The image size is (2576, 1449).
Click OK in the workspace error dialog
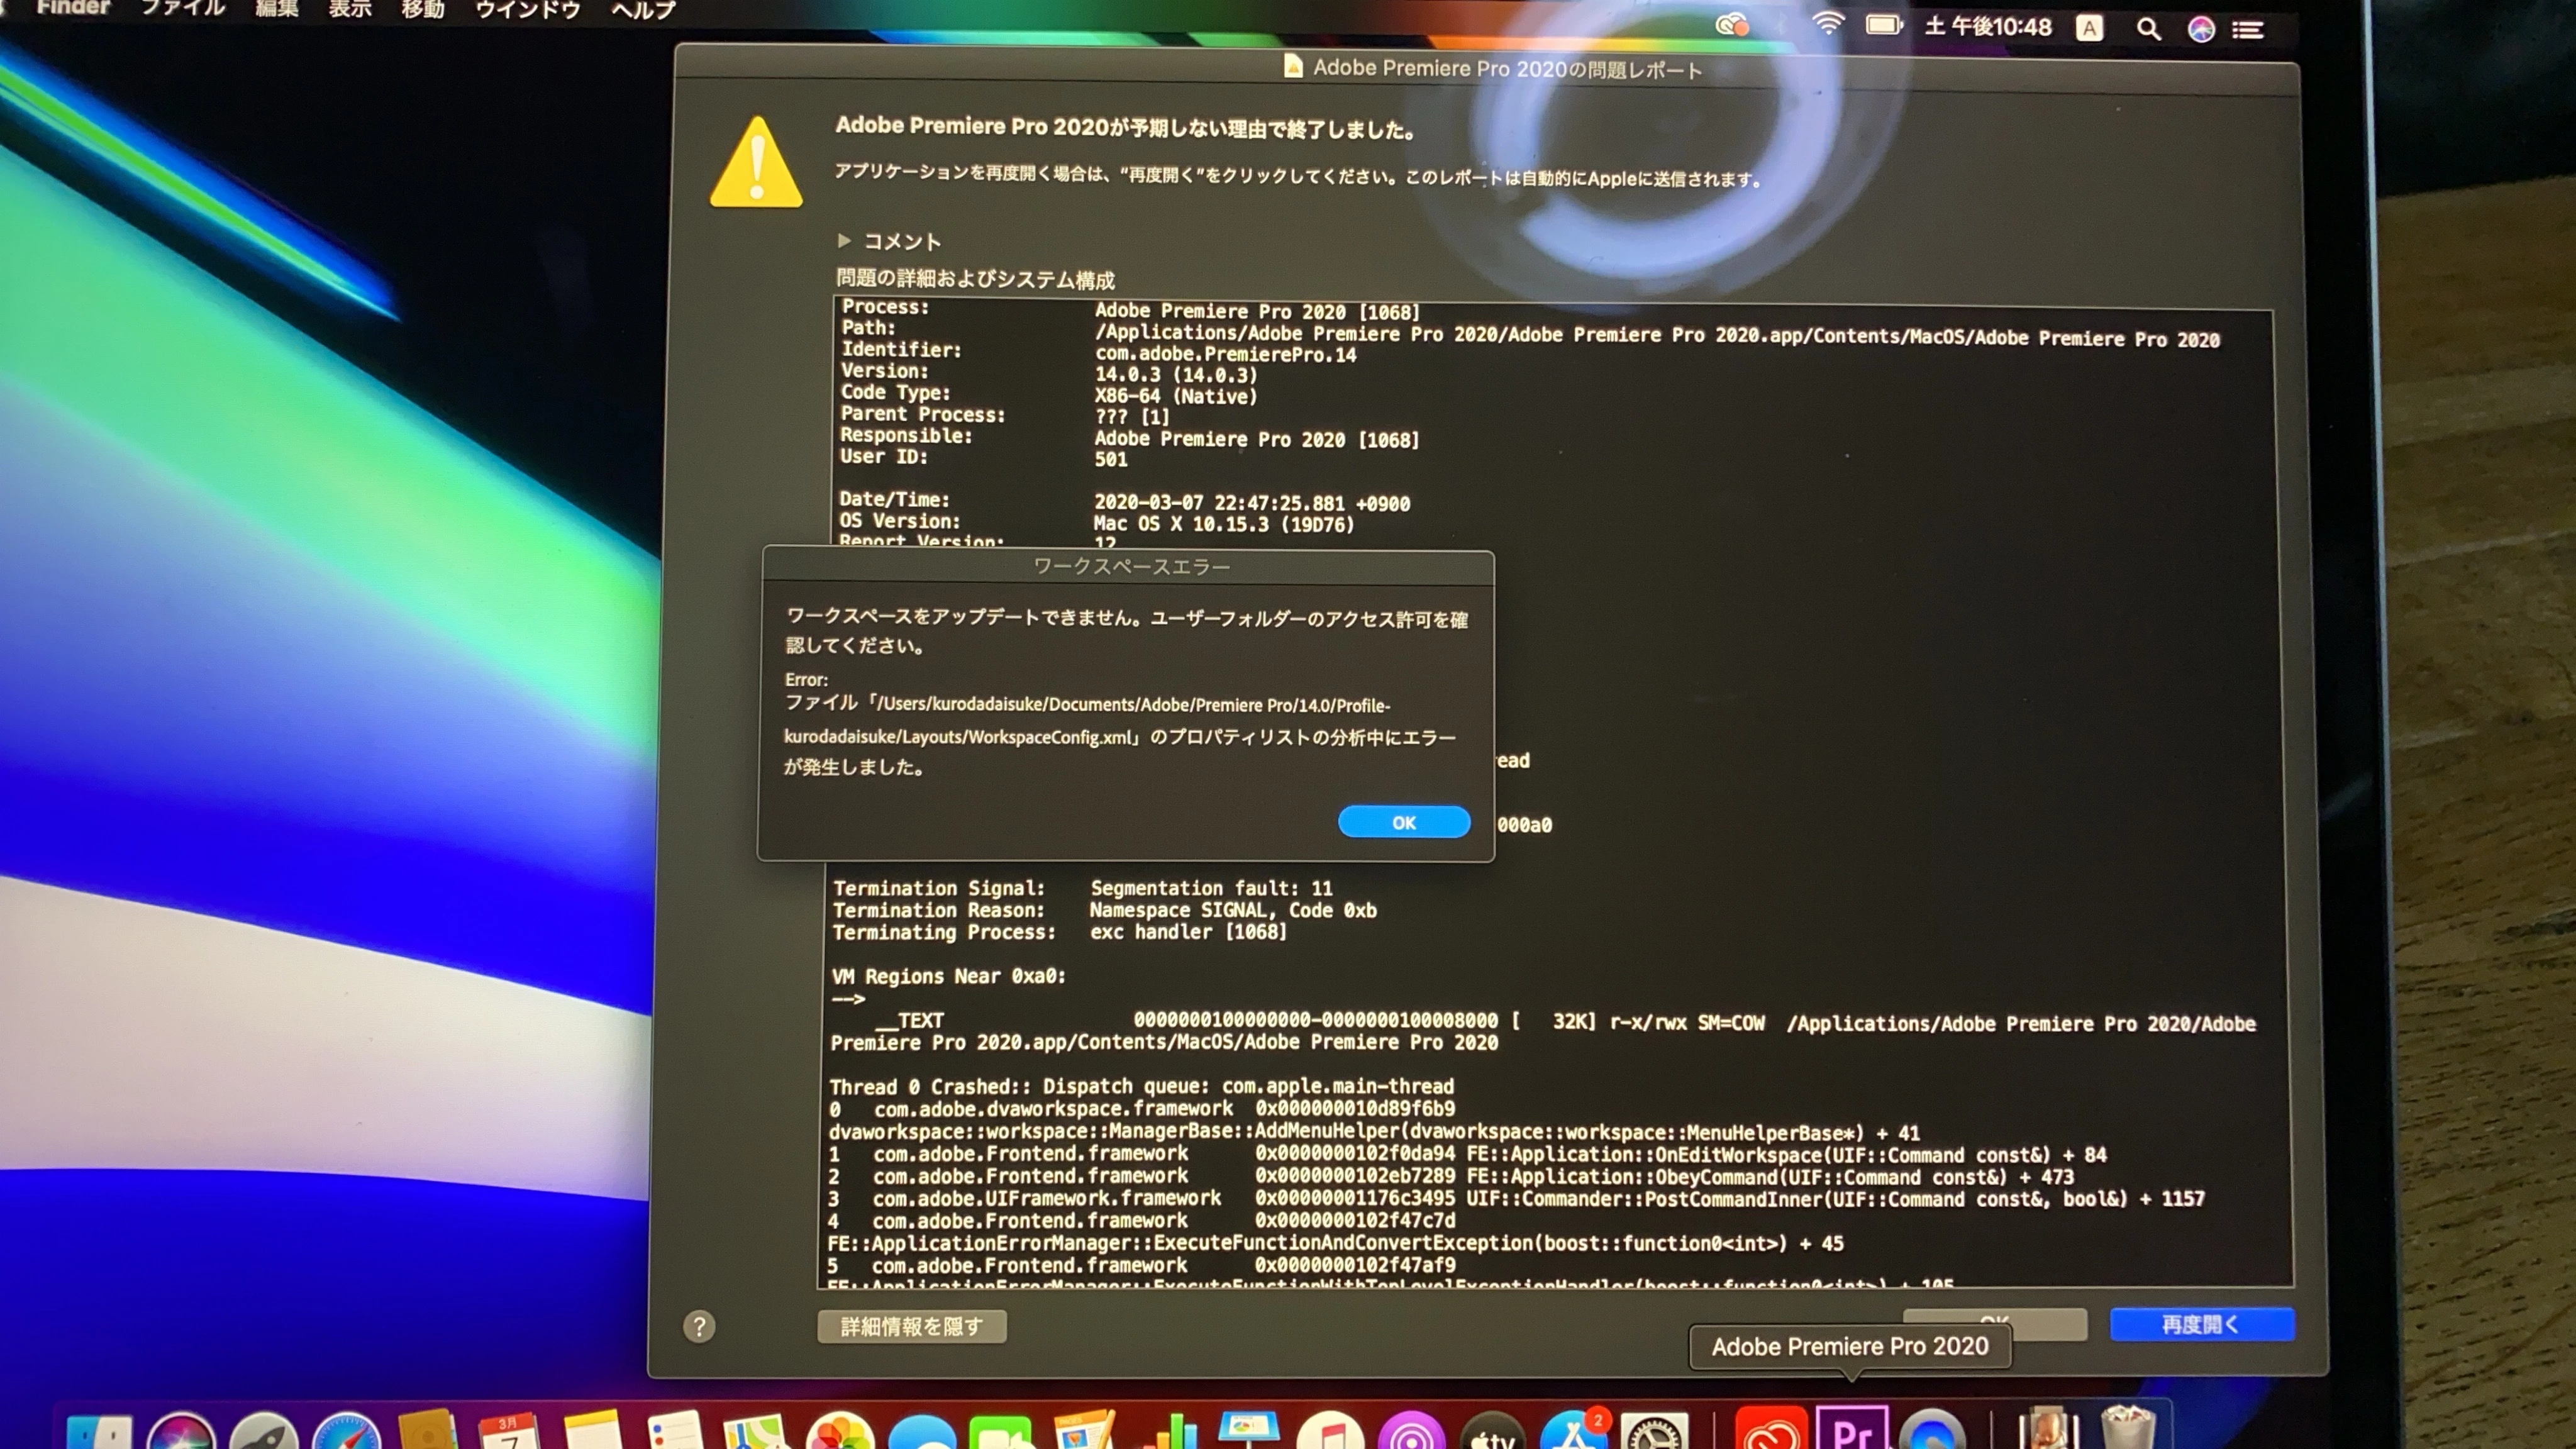[x=1403, y=822]
